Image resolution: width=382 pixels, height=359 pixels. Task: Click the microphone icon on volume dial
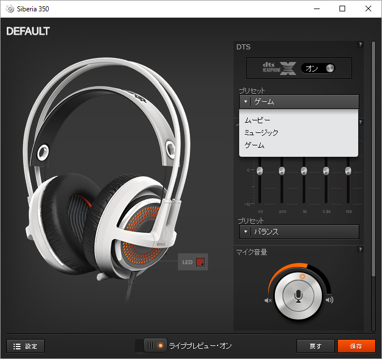click(x=298, y=297)
